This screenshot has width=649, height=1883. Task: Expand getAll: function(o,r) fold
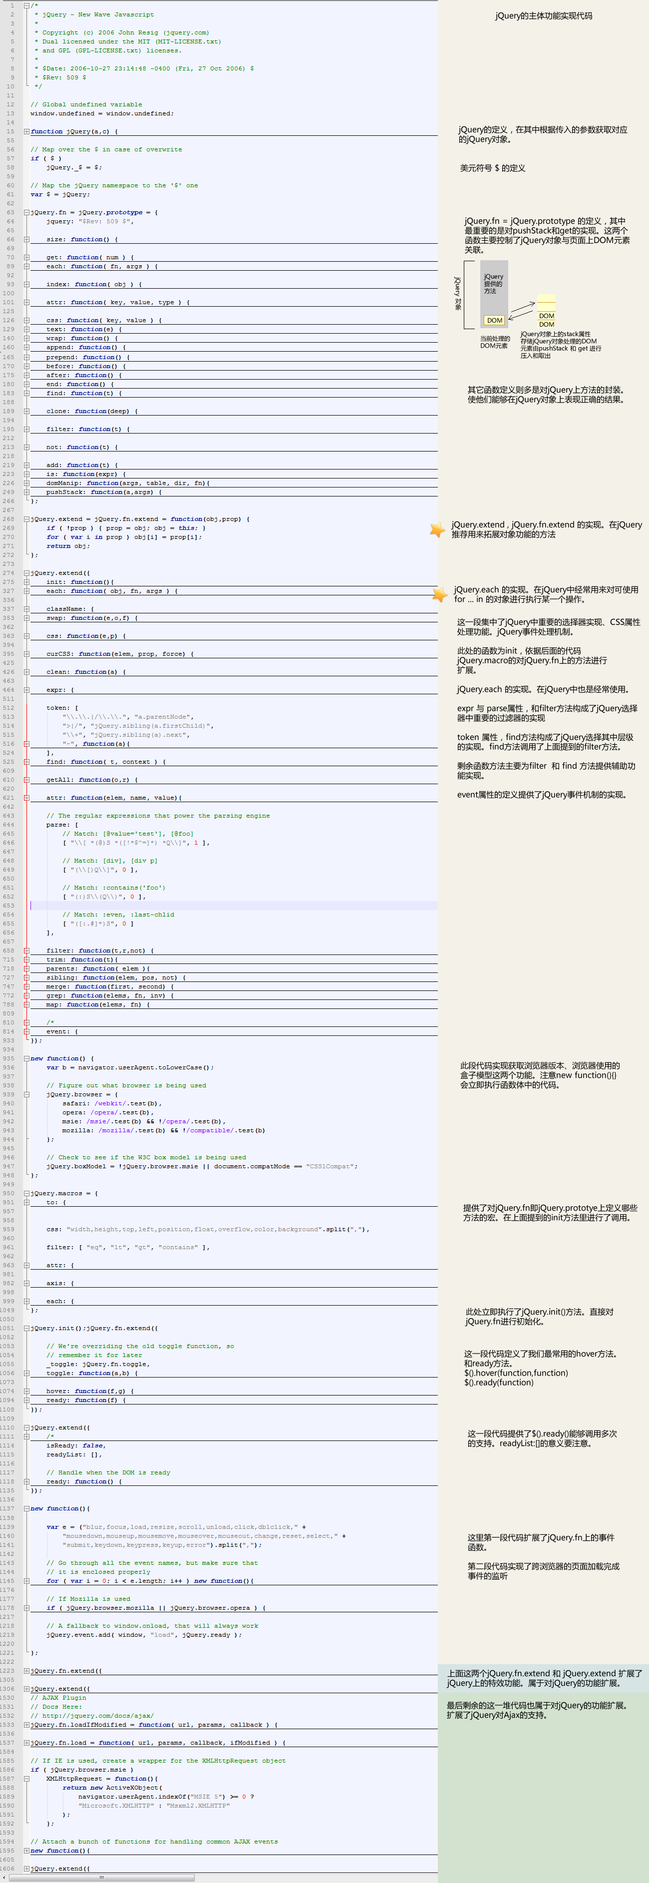click(x=26, y=780)
